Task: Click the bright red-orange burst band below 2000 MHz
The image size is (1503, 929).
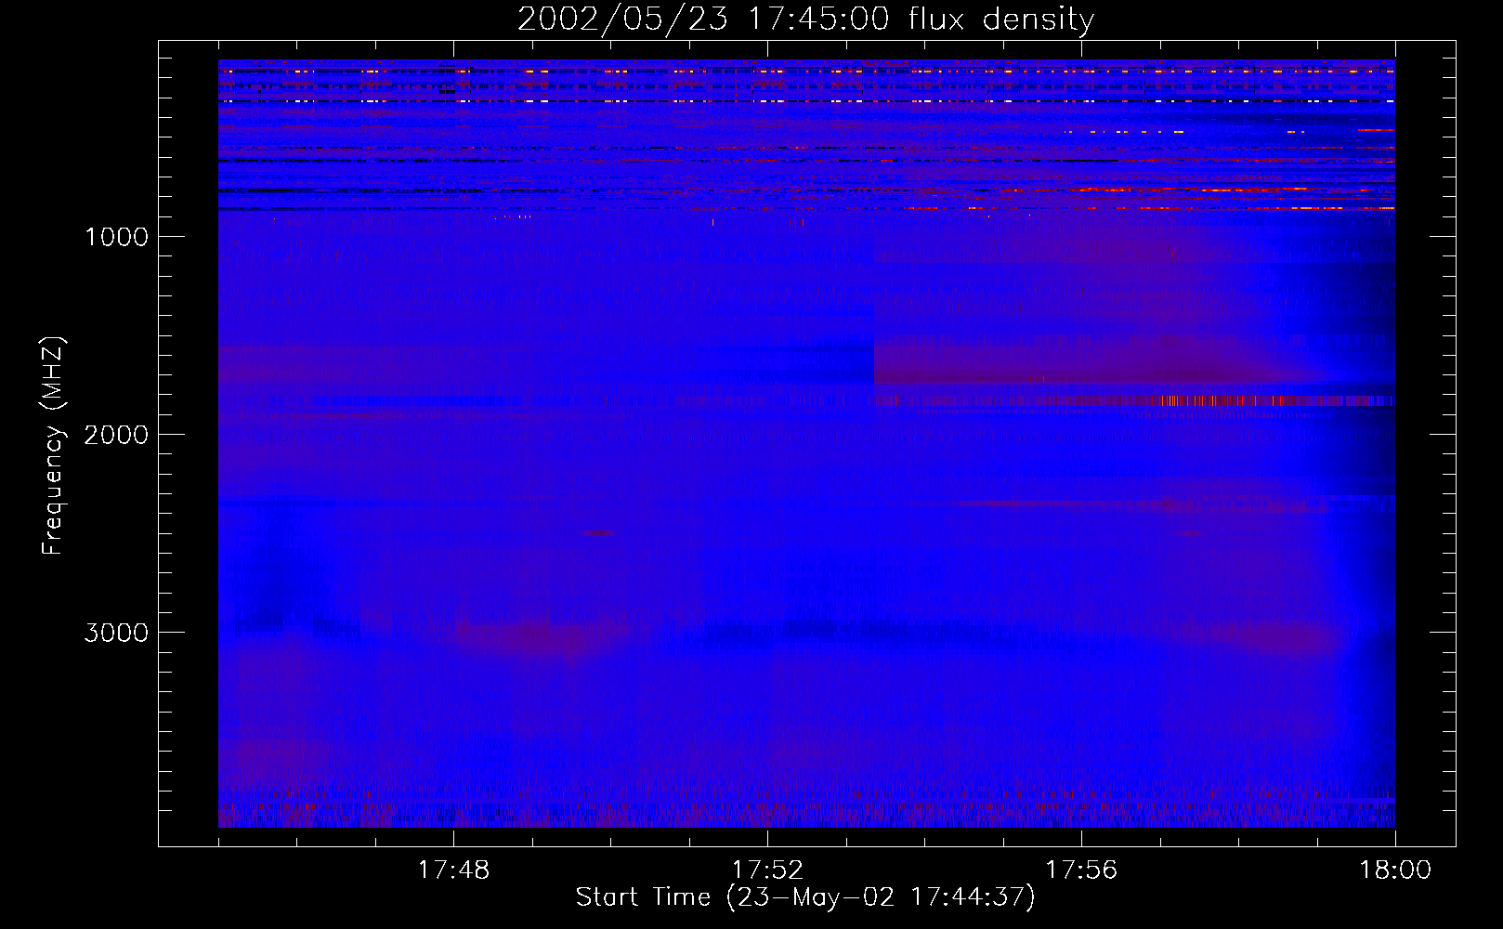Action: point(1135,401)
